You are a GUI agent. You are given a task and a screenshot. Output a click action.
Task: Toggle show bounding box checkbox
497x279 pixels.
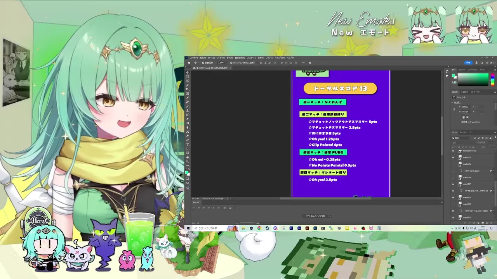coord(231,63)
